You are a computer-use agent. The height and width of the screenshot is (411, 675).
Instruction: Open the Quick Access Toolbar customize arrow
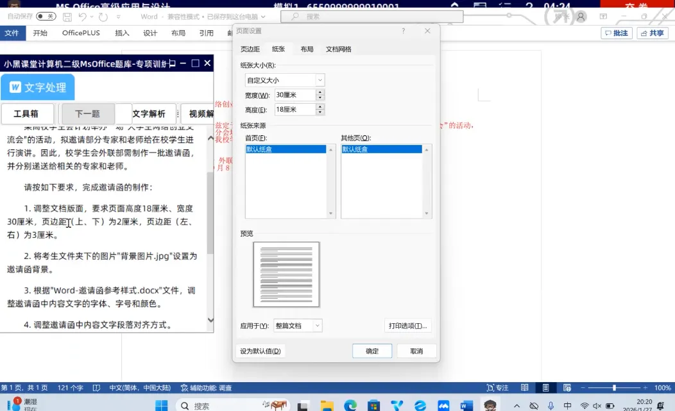(x=119, y=17)
